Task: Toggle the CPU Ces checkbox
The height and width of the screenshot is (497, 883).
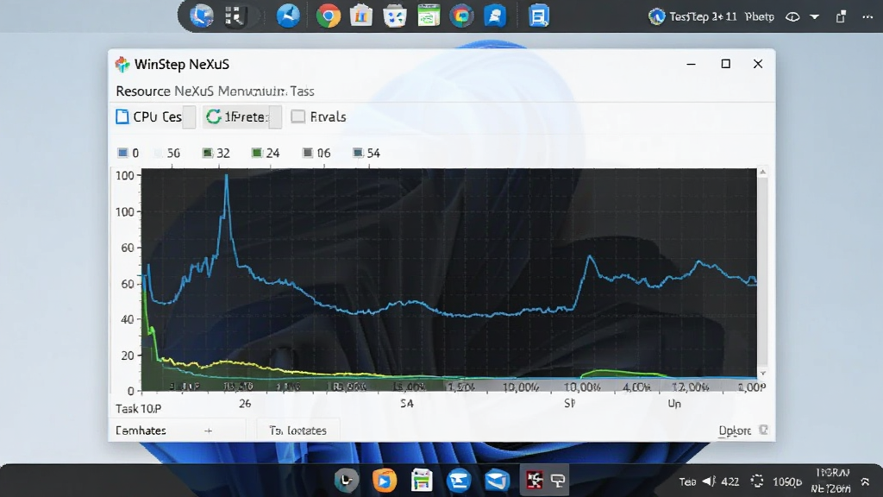Action: (122, 116)
